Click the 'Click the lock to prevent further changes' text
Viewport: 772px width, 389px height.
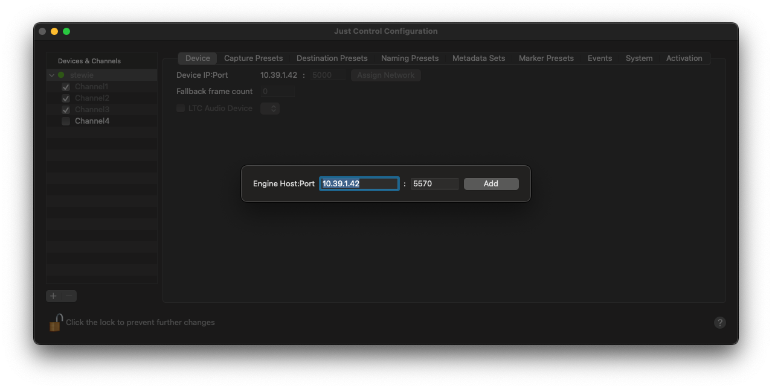pos(140,323)
